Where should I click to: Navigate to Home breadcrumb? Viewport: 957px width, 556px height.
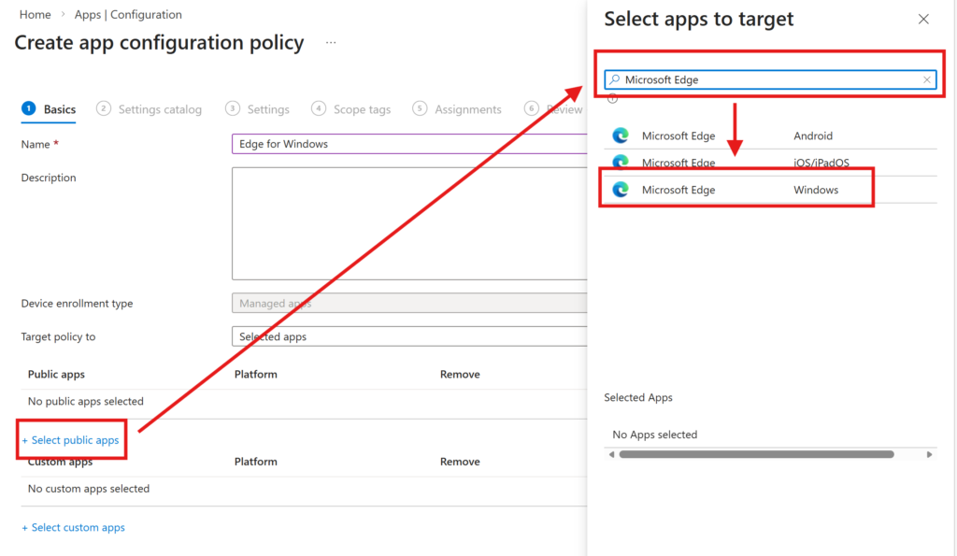[35, 15]
